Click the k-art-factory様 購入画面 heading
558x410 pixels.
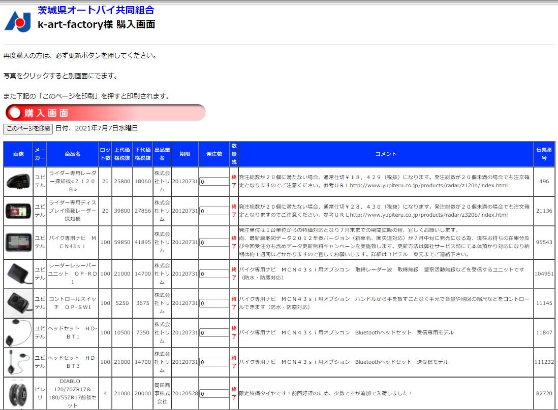(x=96, y=24)
